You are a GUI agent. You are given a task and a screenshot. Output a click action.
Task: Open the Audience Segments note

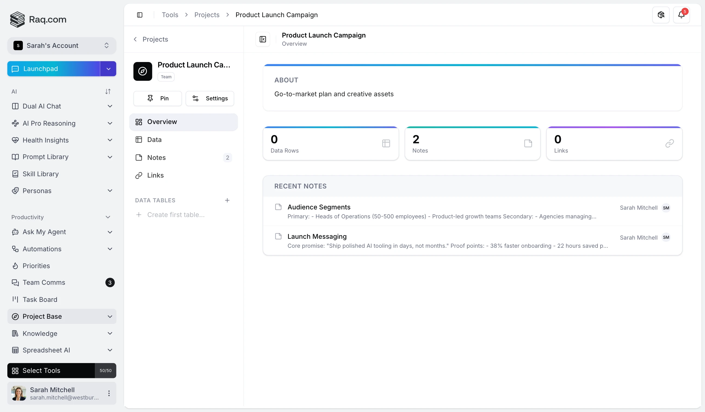point(319,207)
